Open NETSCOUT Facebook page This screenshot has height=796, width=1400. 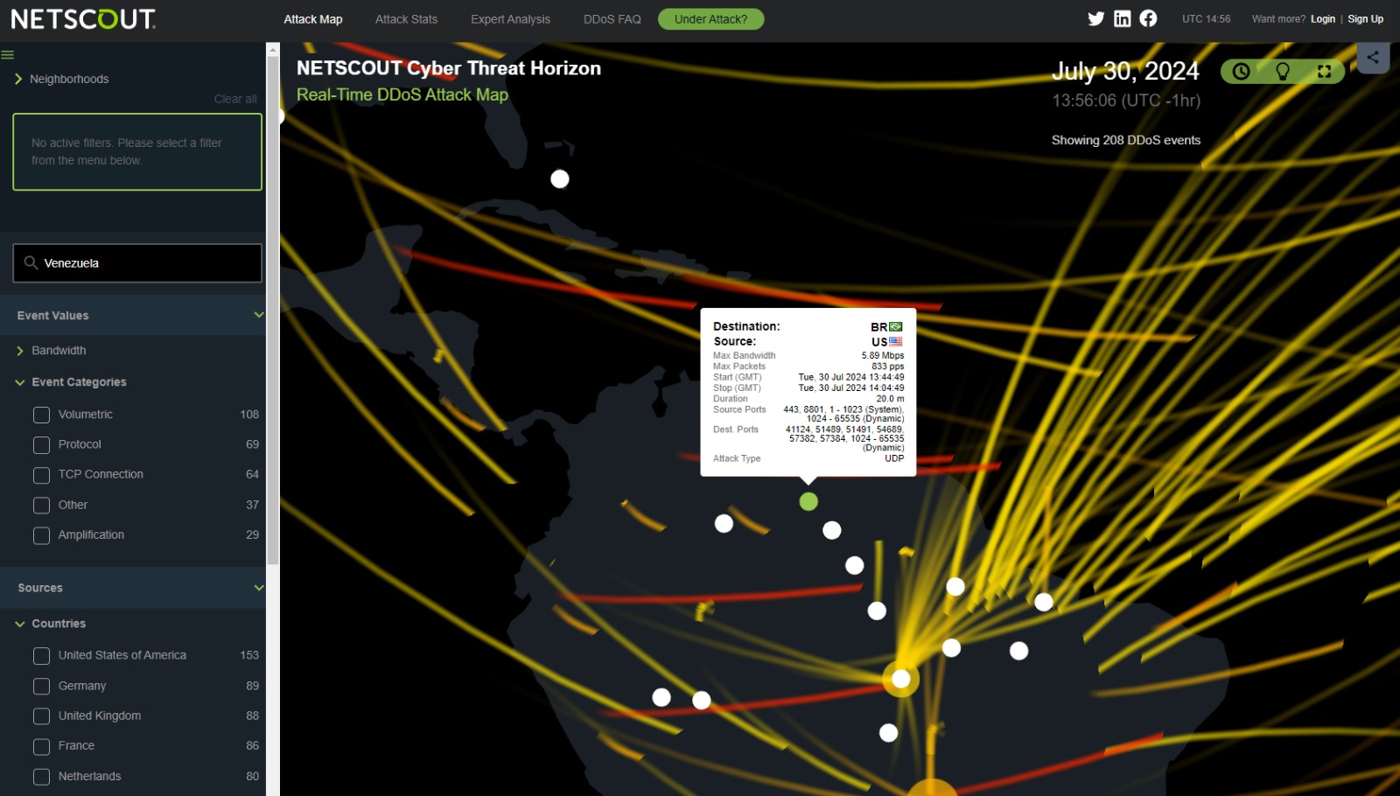[x=1148, y=18]
